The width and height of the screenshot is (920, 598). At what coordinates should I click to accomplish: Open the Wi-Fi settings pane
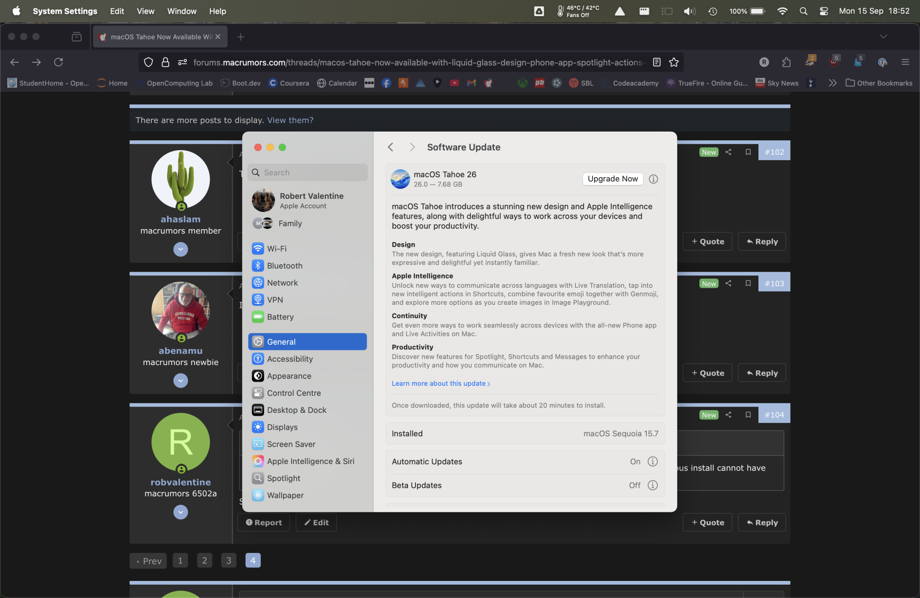(276, 248)
